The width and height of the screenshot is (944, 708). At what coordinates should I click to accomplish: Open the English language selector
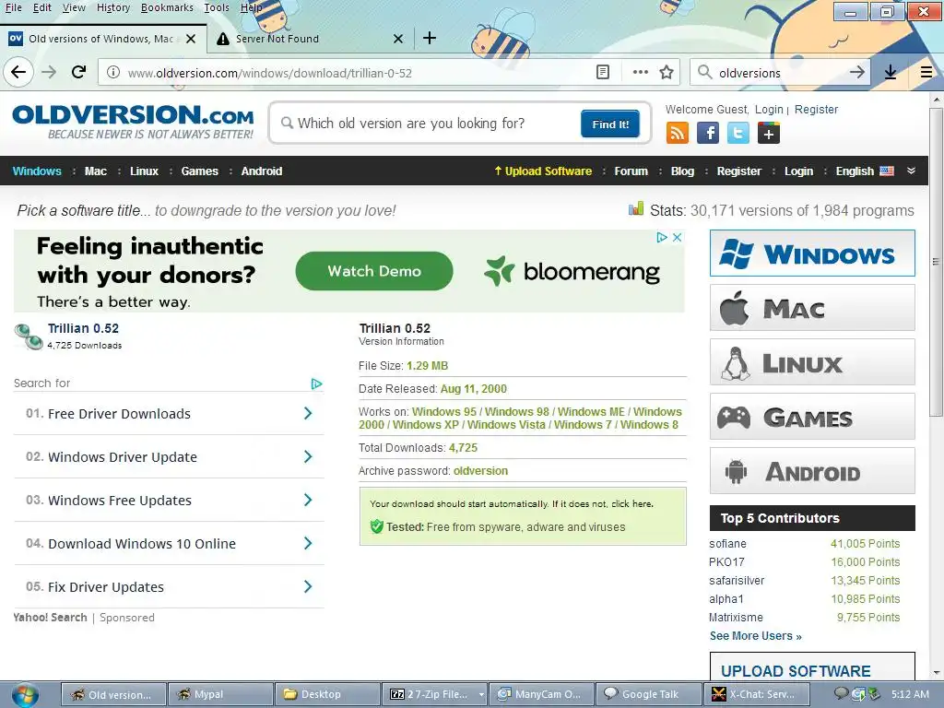(865, 171)
